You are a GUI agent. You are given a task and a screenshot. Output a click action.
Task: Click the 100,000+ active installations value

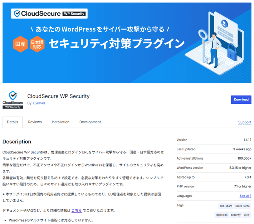point(244,159)
